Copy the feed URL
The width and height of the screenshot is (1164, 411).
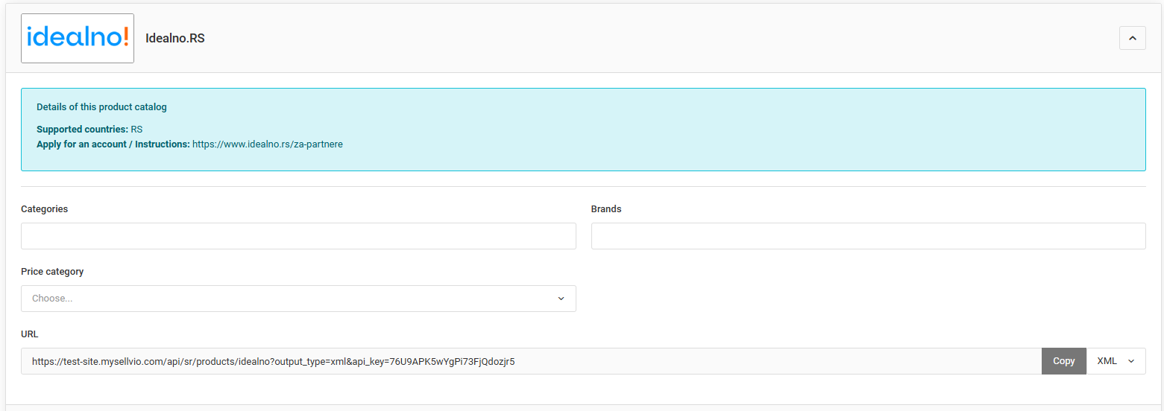1064,361
